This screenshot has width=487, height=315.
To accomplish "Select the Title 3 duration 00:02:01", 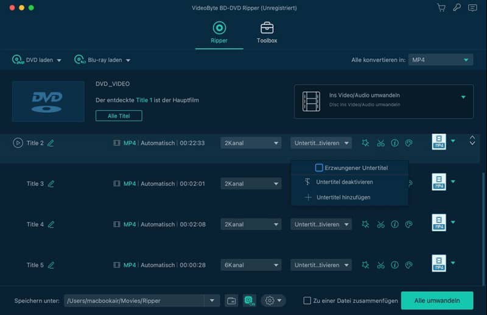I will [x=192, y=184].
